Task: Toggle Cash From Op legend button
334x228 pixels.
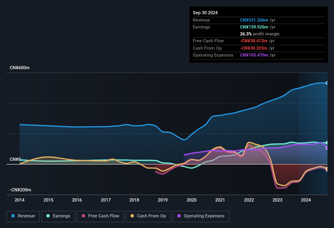Action: coord(148,216)
